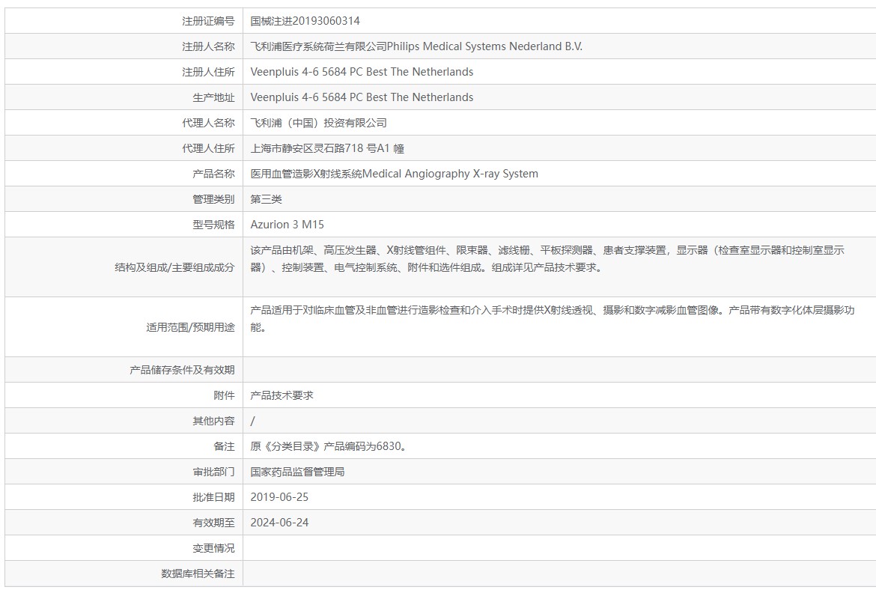The image size is (876, 593).
Task: Select approval date 2019-06-25
Action: pos(279,497)
